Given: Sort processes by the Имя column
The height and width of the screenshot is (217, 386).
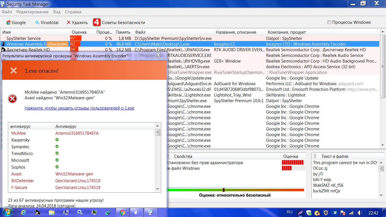Looking at the screenshot, I should pos(35,32).
